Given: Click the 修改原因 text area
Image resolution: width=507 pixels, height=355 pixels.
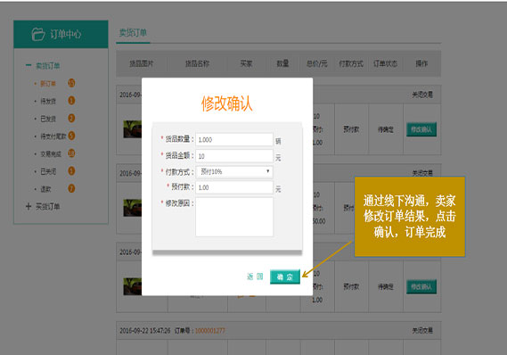Looking at the screenshot, I should point(234,217).
